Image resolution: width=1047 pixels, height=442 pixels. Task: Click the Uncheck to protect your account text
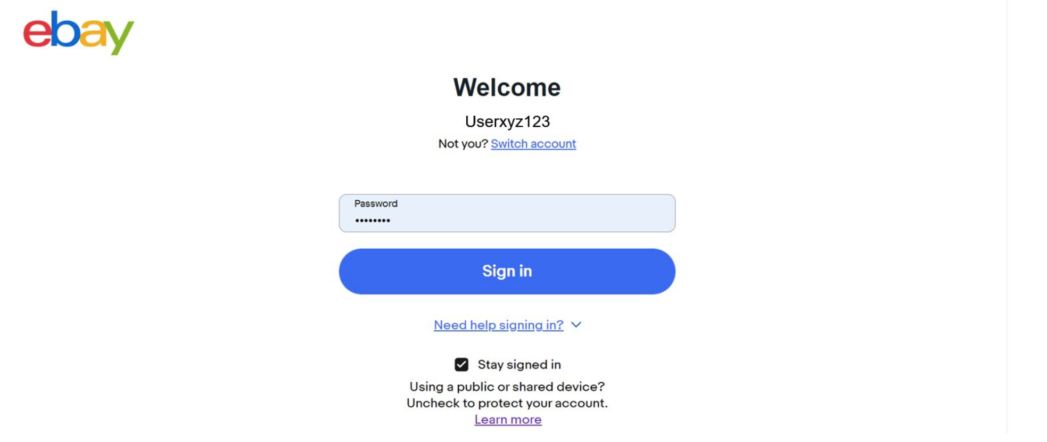[507, 403]
